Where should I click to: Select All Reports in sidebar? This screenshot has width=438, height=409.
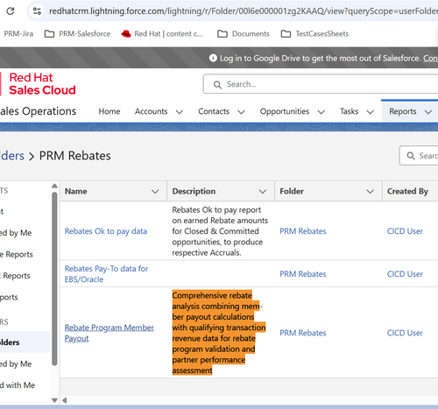pos(9,297)
